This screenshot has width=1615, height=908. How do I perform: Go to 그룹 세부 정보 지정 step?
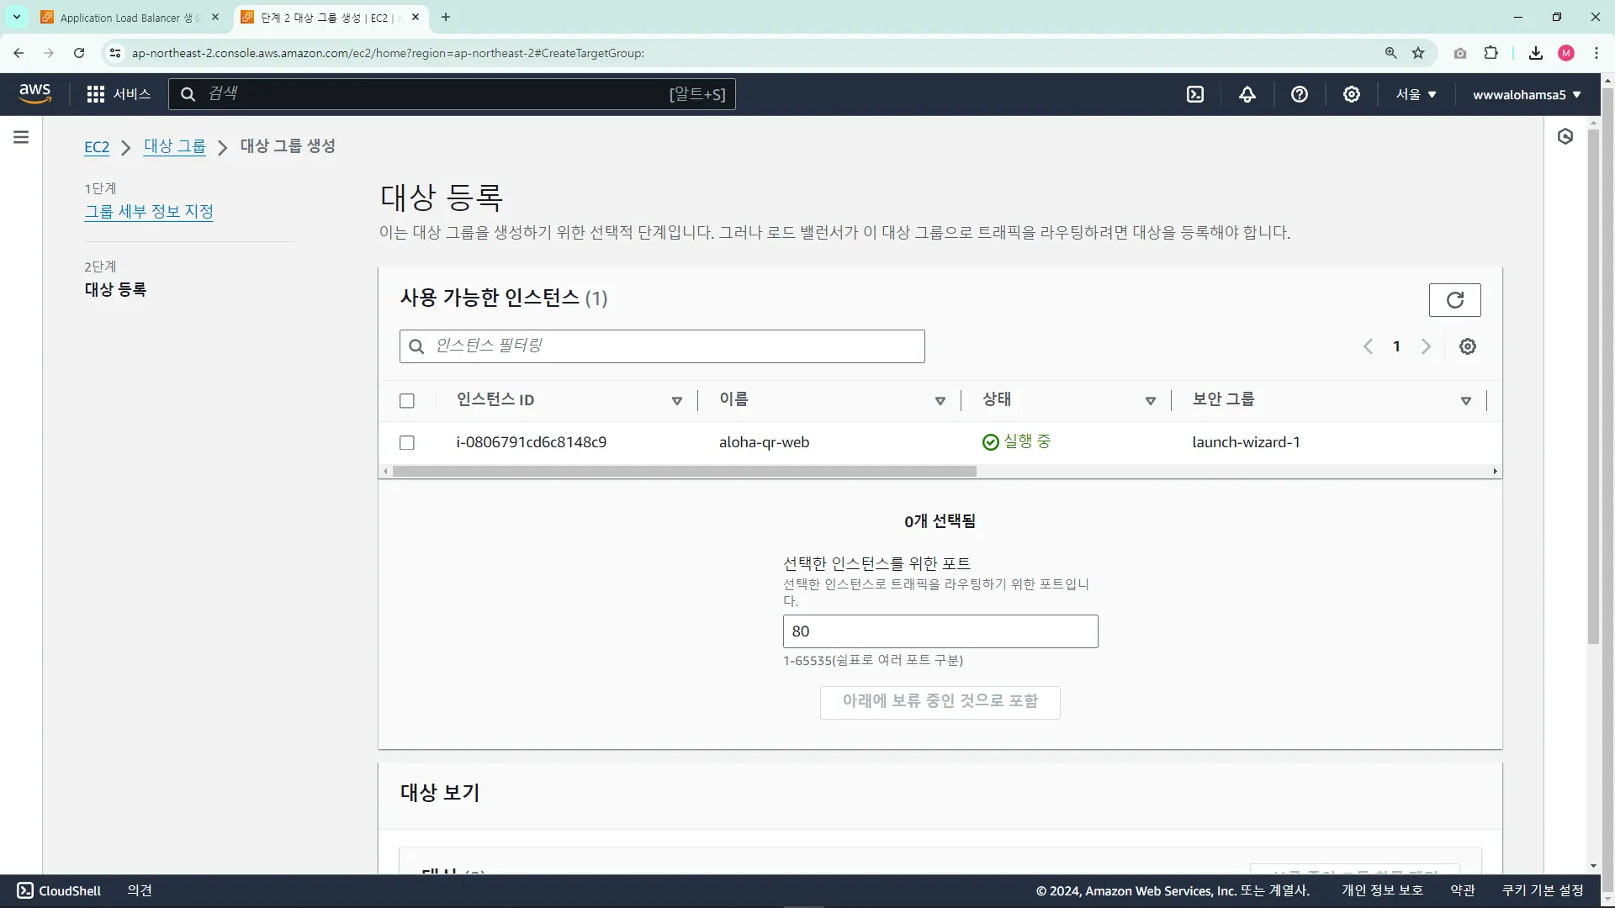(x=149, y=212)
